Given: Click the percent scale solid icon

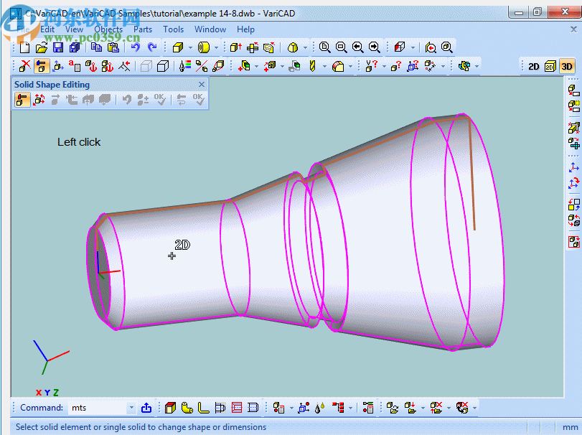Looking at the screenshot, I should [202, 66].
